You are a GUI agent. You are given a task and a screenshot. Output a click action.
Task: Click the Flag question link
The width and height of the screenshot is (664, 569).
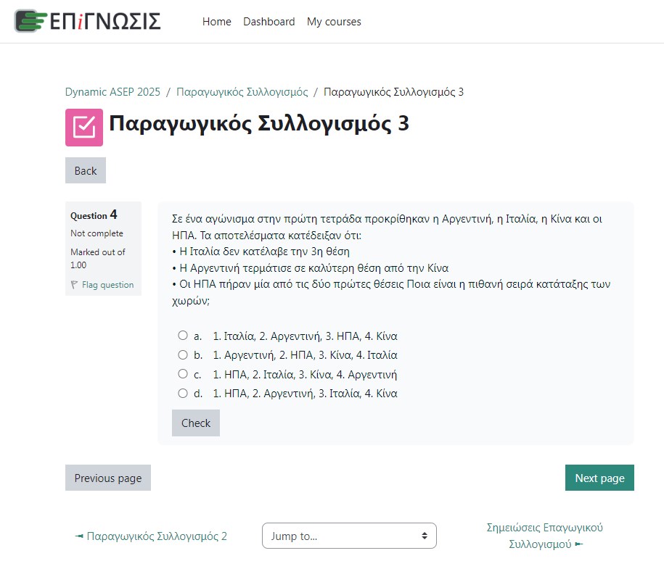[x=107, y=285]
